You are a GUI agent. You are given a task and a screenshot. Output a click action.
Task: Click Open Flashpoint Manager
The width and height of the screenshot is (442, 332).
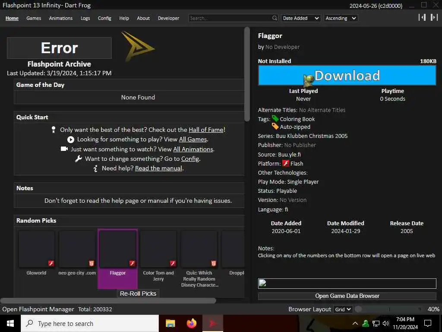pyautogui.click(x=38, y=309)
